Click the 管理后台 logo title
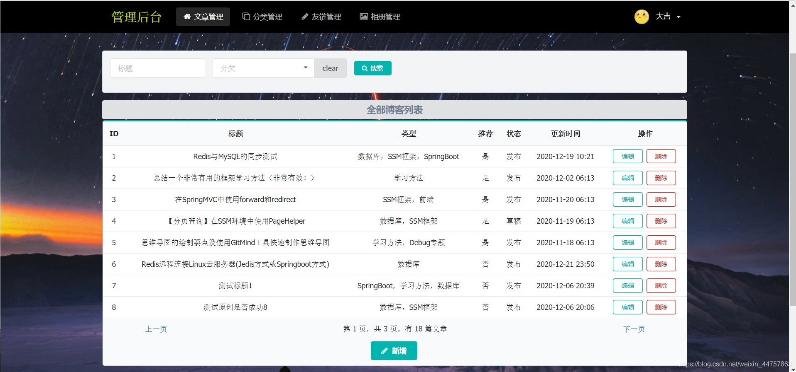Image resolution: width=796 pixels, height=372 pixels. pyautogui.click(x=137, y=17)
